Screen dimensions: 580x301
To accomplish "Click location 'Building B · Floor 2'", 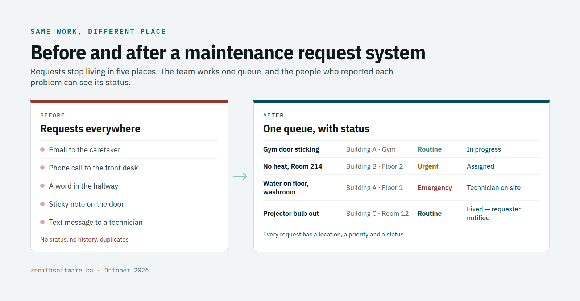I will [374, 166].
